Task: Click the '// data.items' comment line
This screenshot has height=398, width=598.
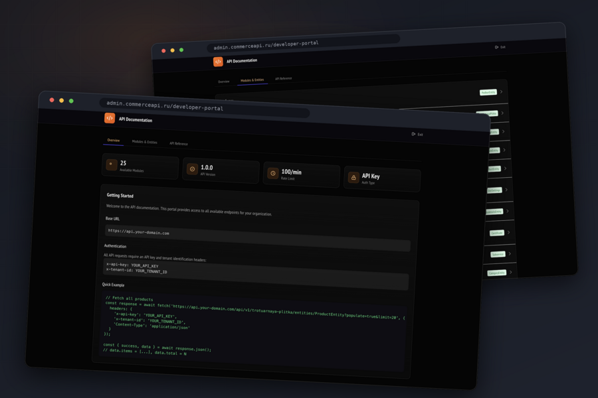Action: point(145,352)
